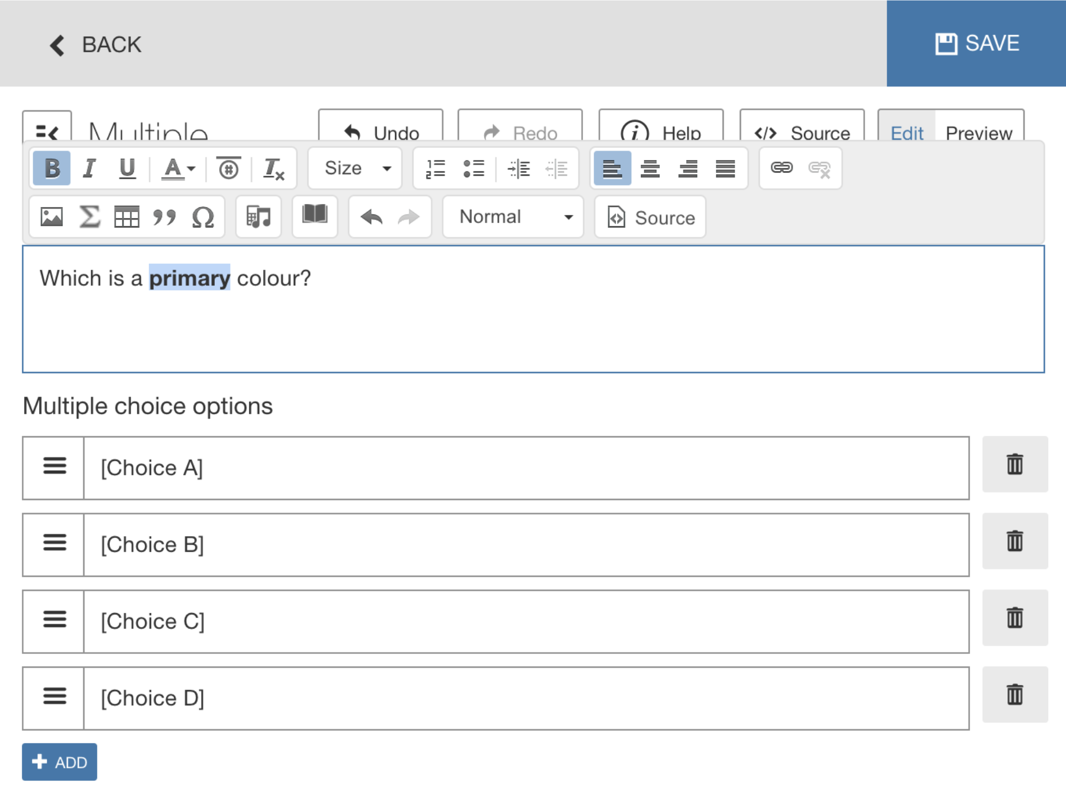Viewport: 1066px width, 785px height.
Task: Insert a special character with the Omega icon
Action: pyautogui.click(x=204, y=217)
